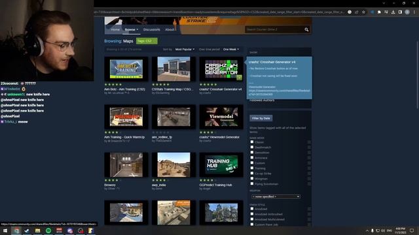Open crashz' Viewmodel Generator title link
The width and height of the screenshot is (419, 235).
coord(219,137)
